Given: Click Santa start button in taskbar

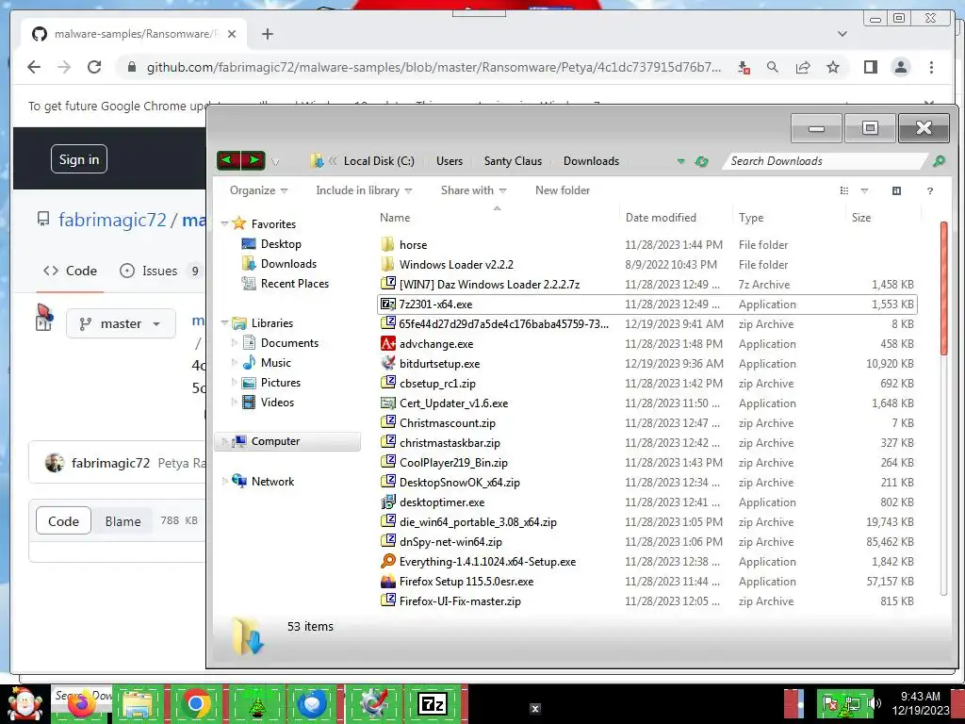Looking at the screenshot, I should click(x=25, y=703).
